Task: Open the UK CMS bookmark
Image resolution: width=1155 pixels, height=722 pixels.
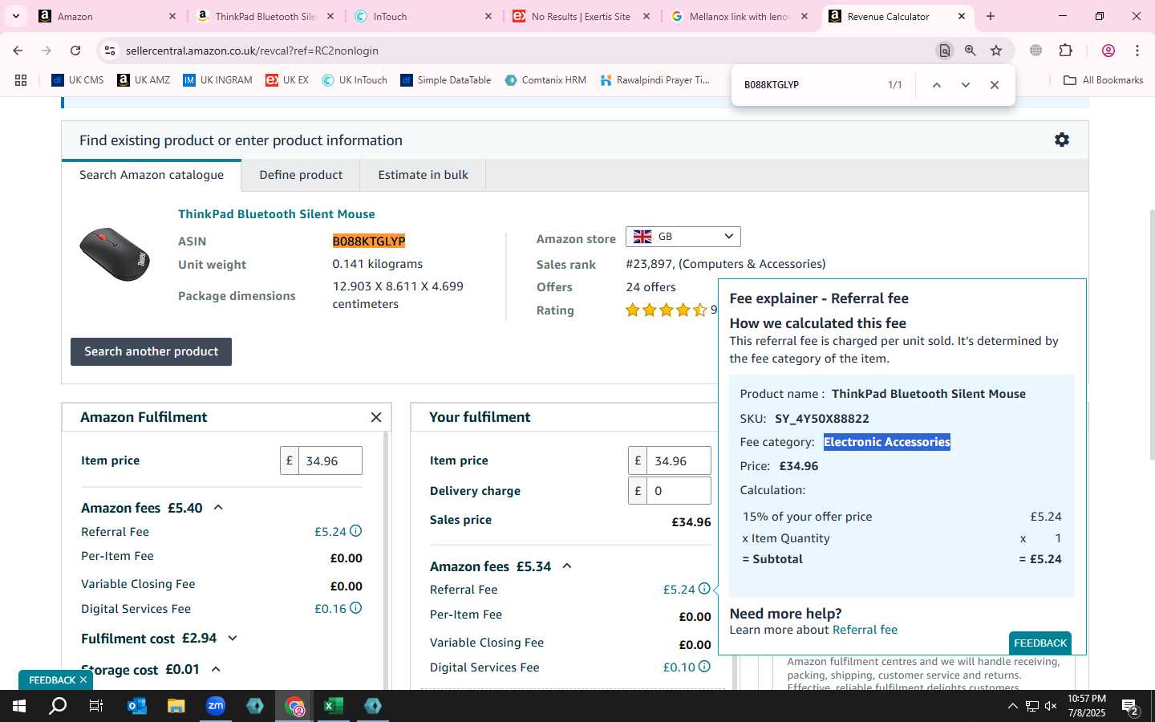Action: (78, 80)
